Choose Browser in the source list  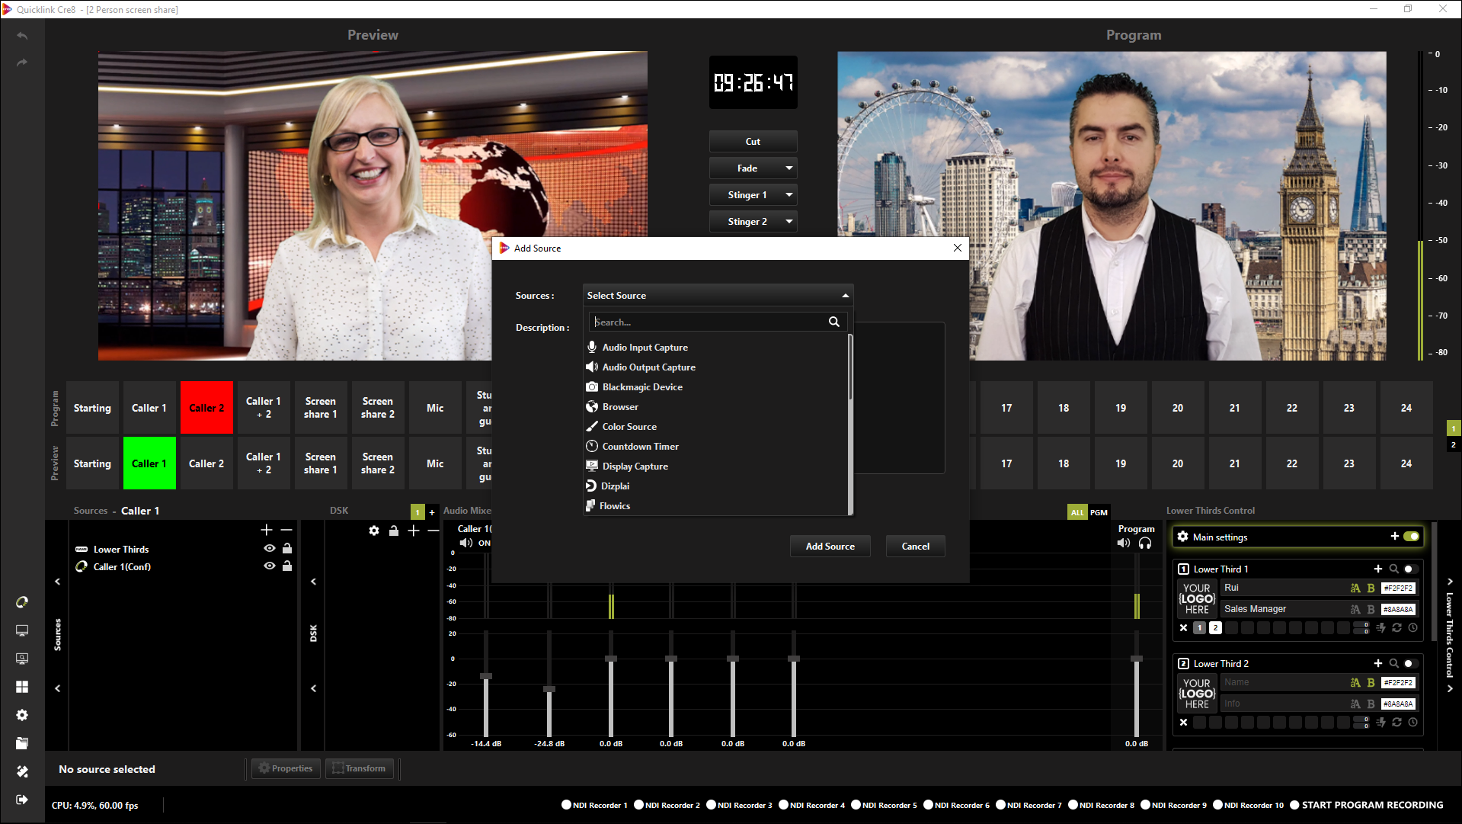click(x=620, y=407)
